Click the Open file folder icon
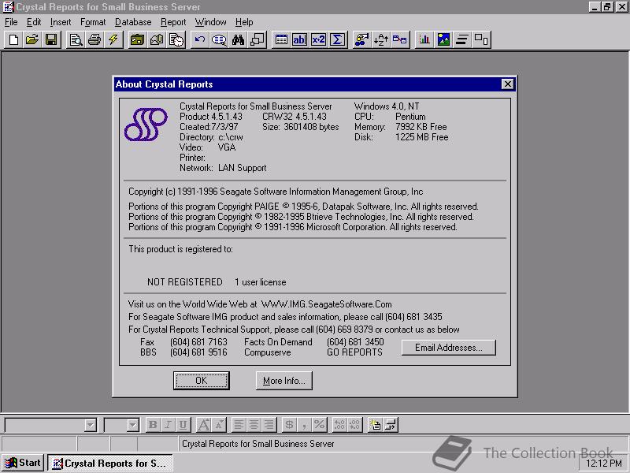Viewport: 630px width, 473px height. 32,40
